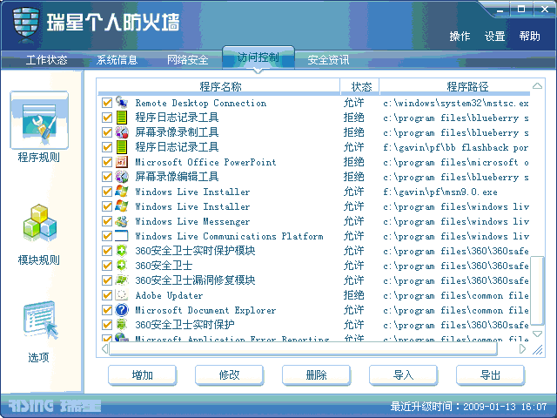The height and width of the screenshot is (418, 557).
Task: Open the 操作 menu
Action: click(x=460, y=37)
